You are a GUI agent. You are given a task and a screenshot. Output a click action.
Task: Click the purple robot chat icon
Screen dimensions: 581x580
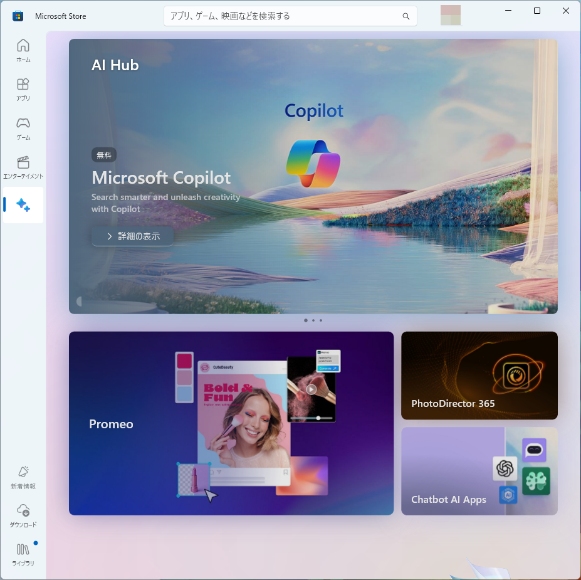tap(534, 450)
